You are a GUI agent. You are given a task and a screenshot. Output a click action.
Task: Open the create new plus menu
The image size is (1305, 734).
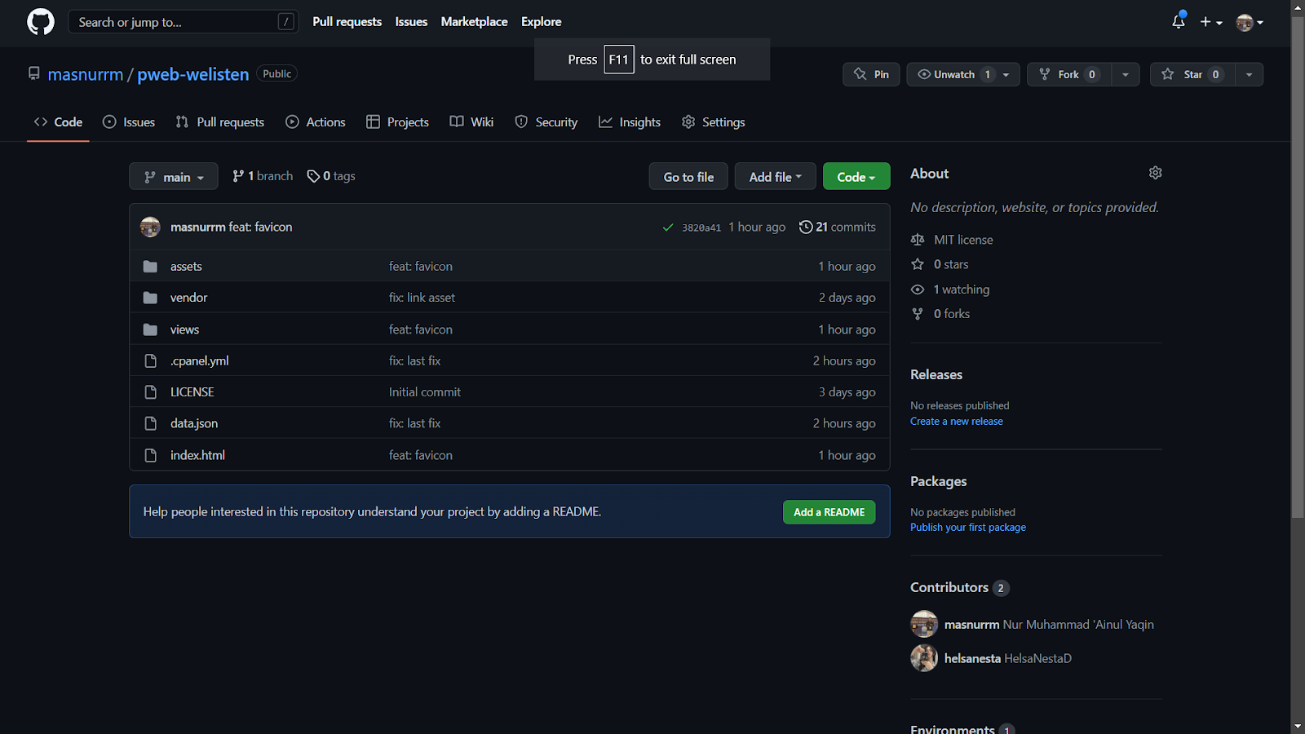[x=1211, y=22]
